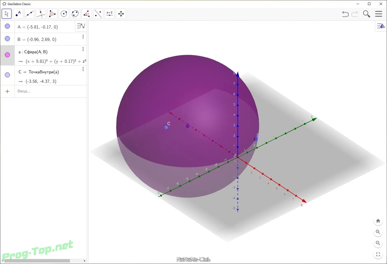Select point B definition text
This screenshot has width=387, height=264.
point(37,39)
